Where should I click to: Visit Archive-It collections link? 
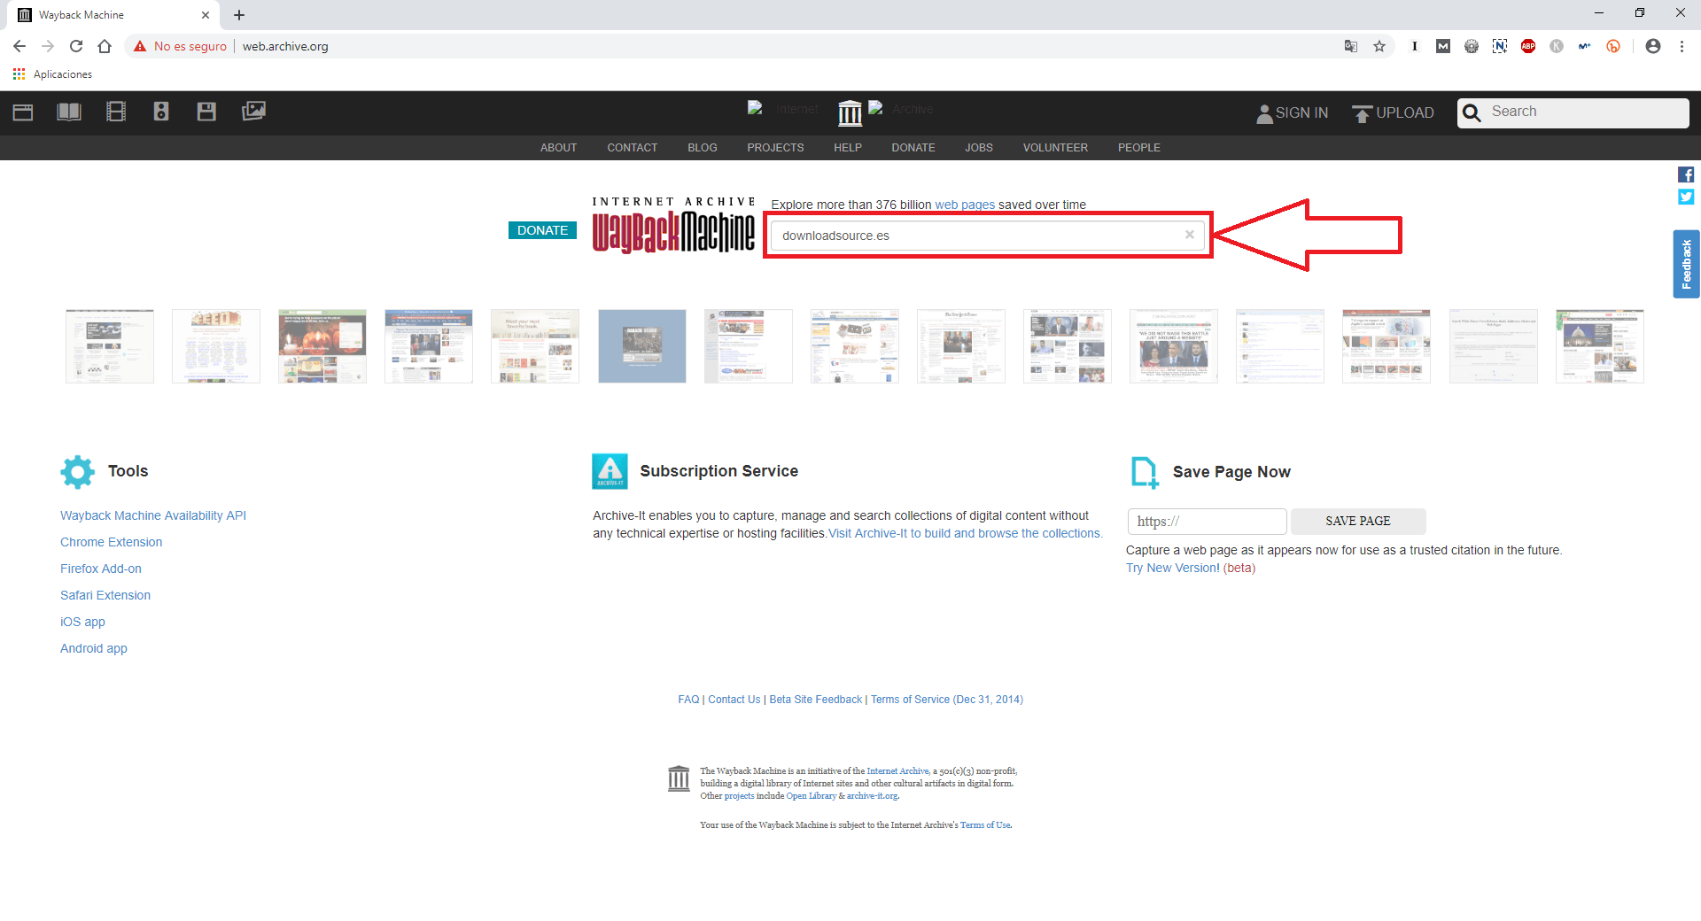[x=965, y=533]
